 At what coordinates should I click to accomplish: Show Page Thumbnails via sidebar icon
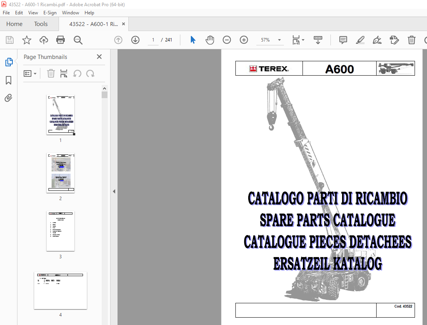(x=9, y=62)
